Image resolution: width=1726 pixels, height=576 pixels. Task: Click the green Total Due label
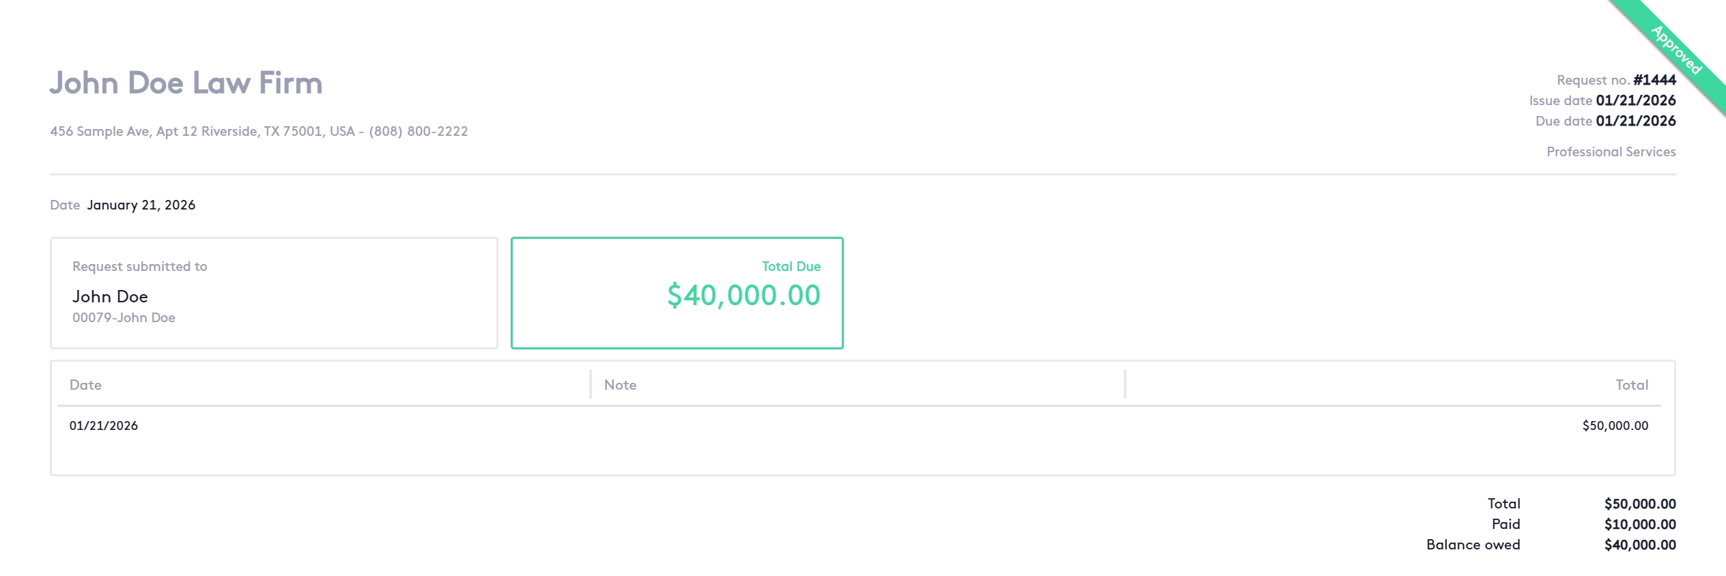(x=791, y=266)
